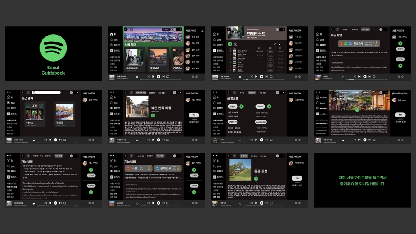This screenshot has height=234, width=416.
Task: Click green play beside Thai fee pill
Action: click(269, 107)
